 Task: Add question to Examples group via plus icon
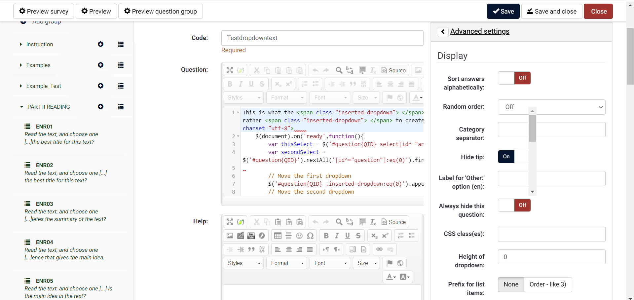click(100, 65)
